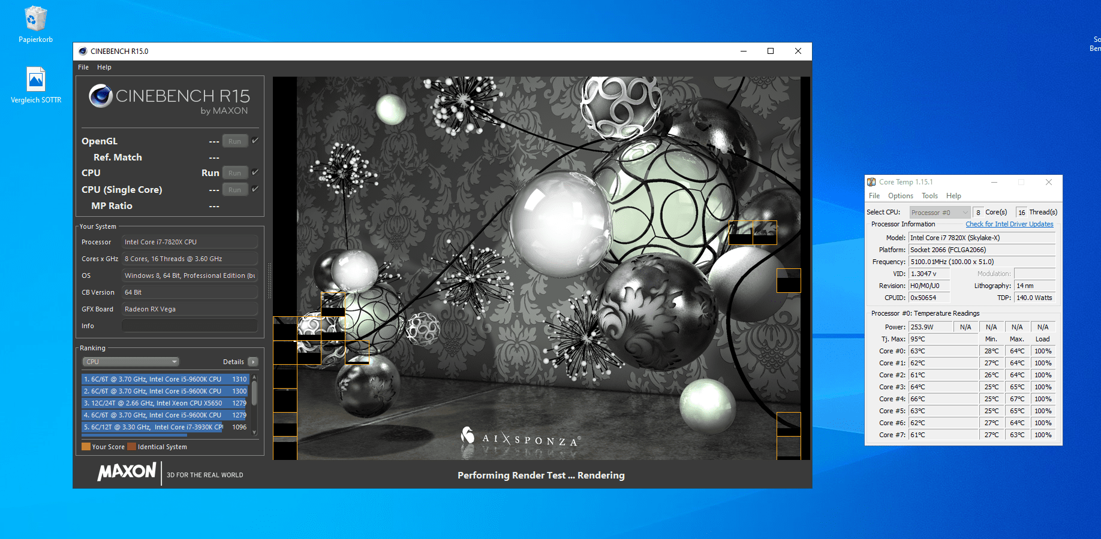Click Core #0 temperature 63°C

(x=943, y=351)
